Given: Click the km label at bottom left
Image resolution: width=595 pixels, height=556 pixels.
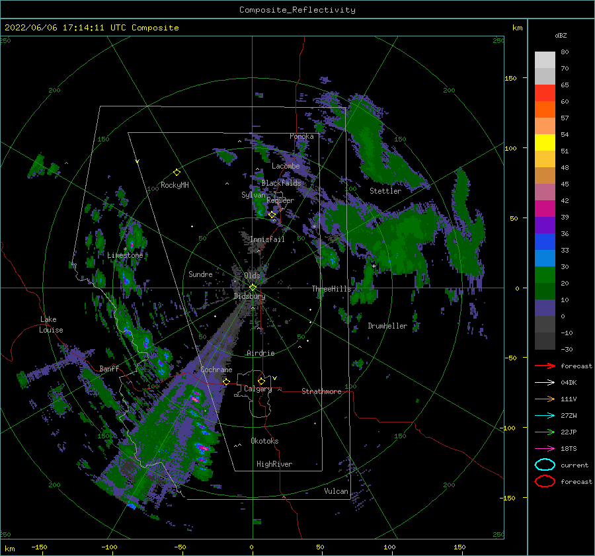Looking at the screenshot, I should point(9,549).
